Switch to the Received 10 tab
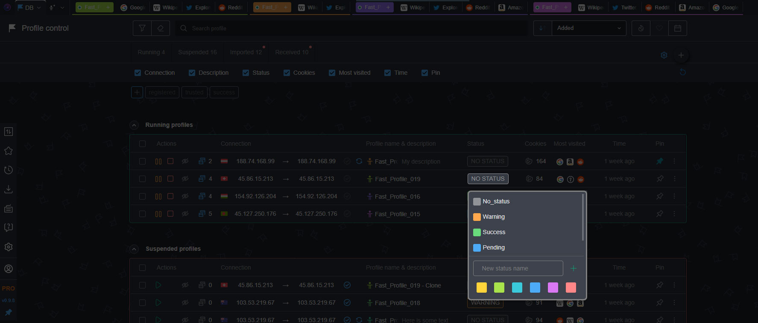 click(292, 52)
